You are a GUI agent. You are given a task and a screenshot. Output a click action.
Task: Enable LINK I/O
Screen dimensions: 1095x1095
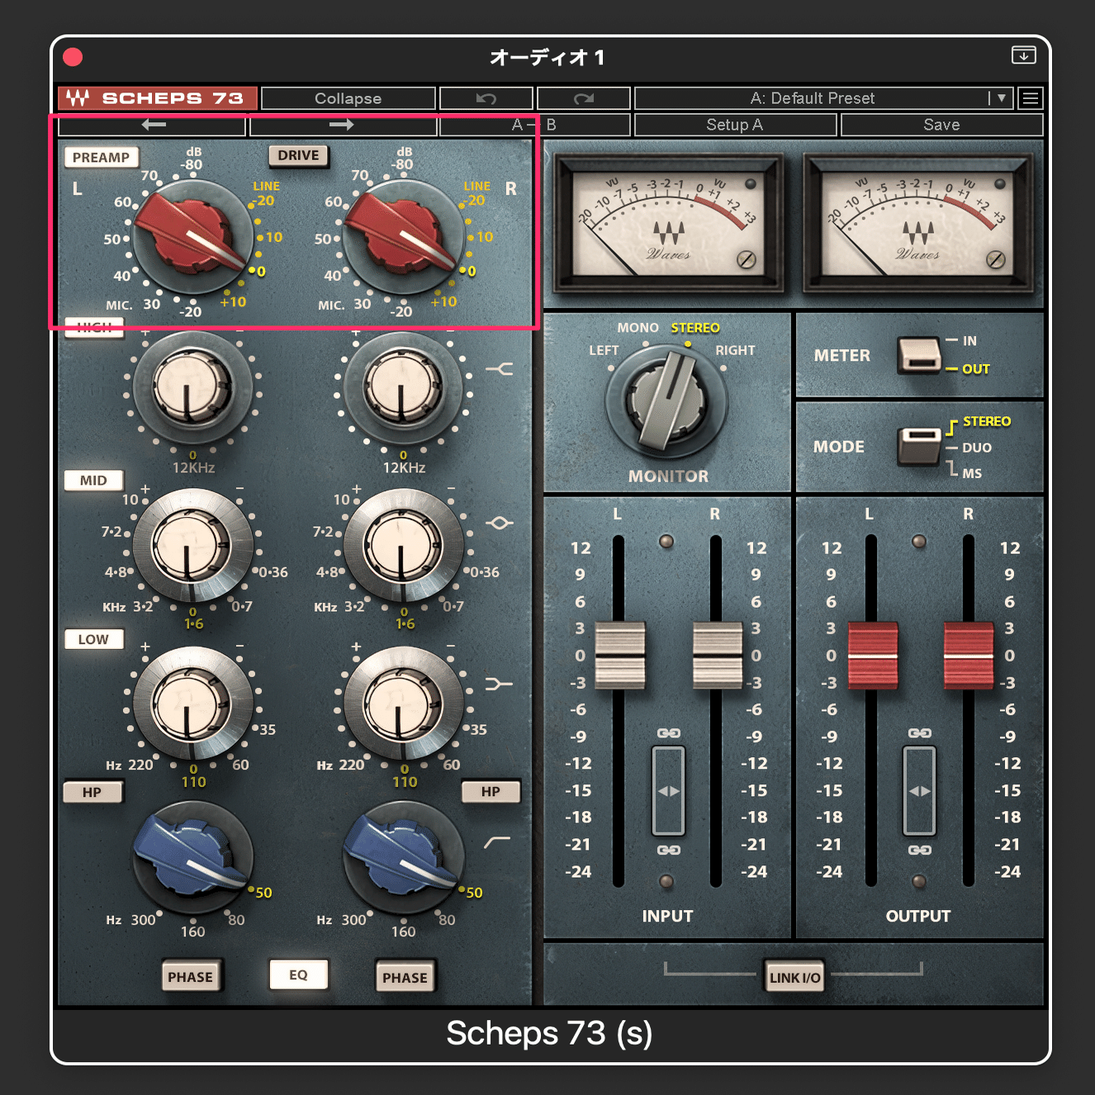click(794, 975)
